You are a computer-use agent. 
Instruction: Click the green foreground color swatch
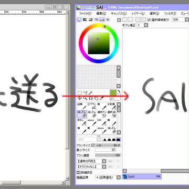point(113,92)
